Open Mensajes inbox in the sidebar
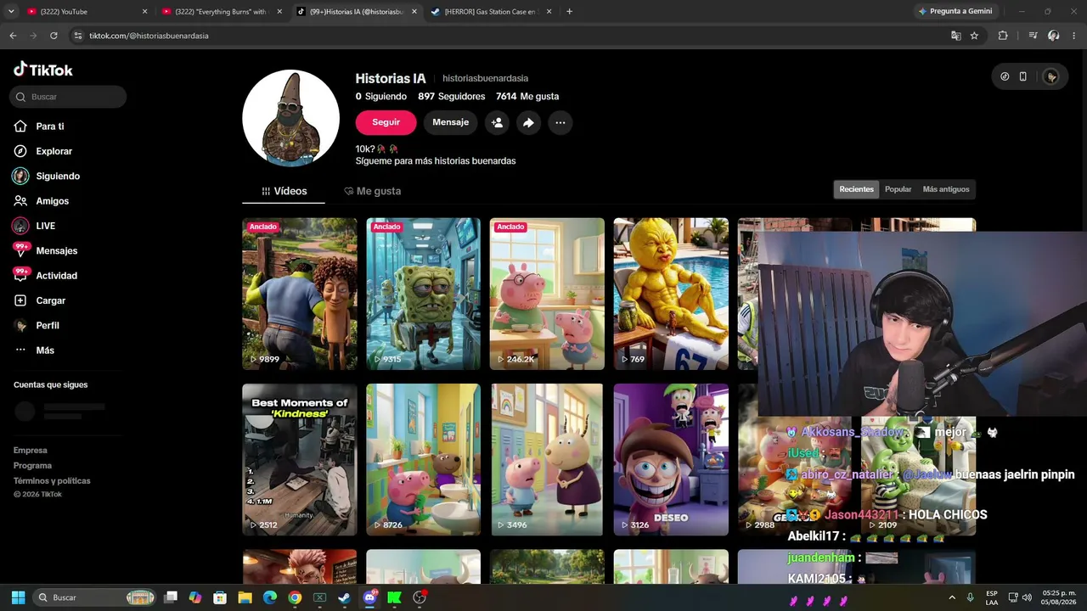 pos(56,250)
